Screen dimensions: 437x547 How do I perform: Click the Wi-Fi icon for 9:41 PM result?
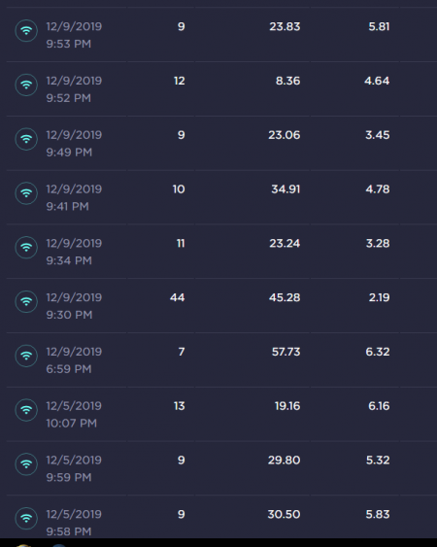26,193
